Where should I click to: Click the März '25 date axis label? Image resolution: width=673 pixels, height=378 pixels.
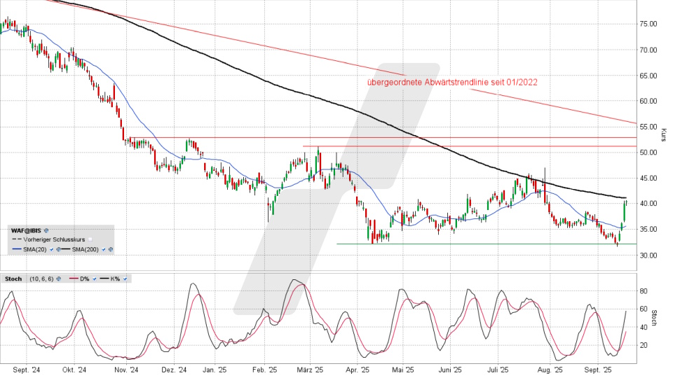(x=311, y=370)
